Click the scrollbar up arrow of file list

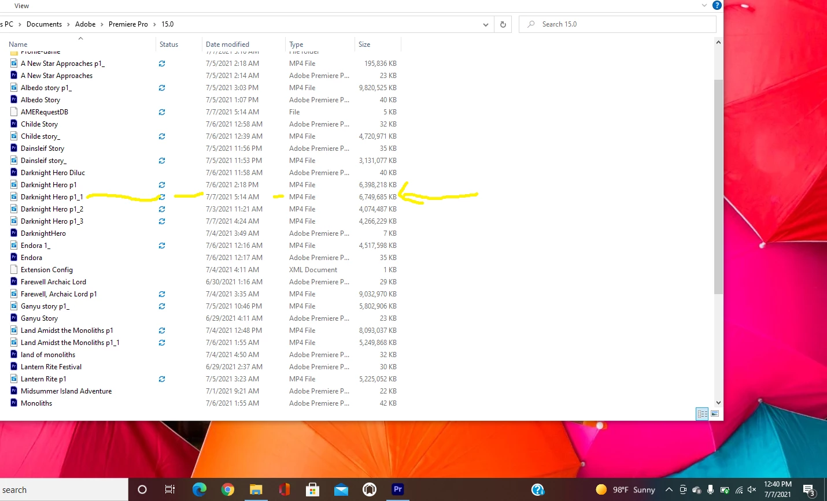point(718,42)
